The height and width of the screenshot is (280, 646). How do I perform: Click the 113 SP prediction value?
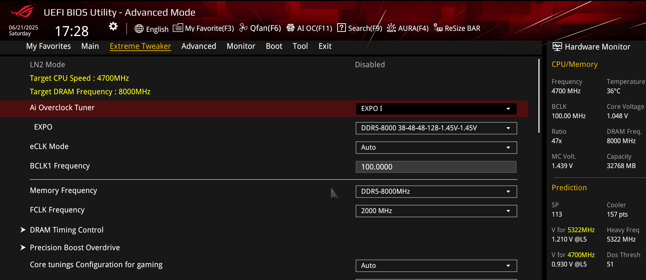point(557,214)
